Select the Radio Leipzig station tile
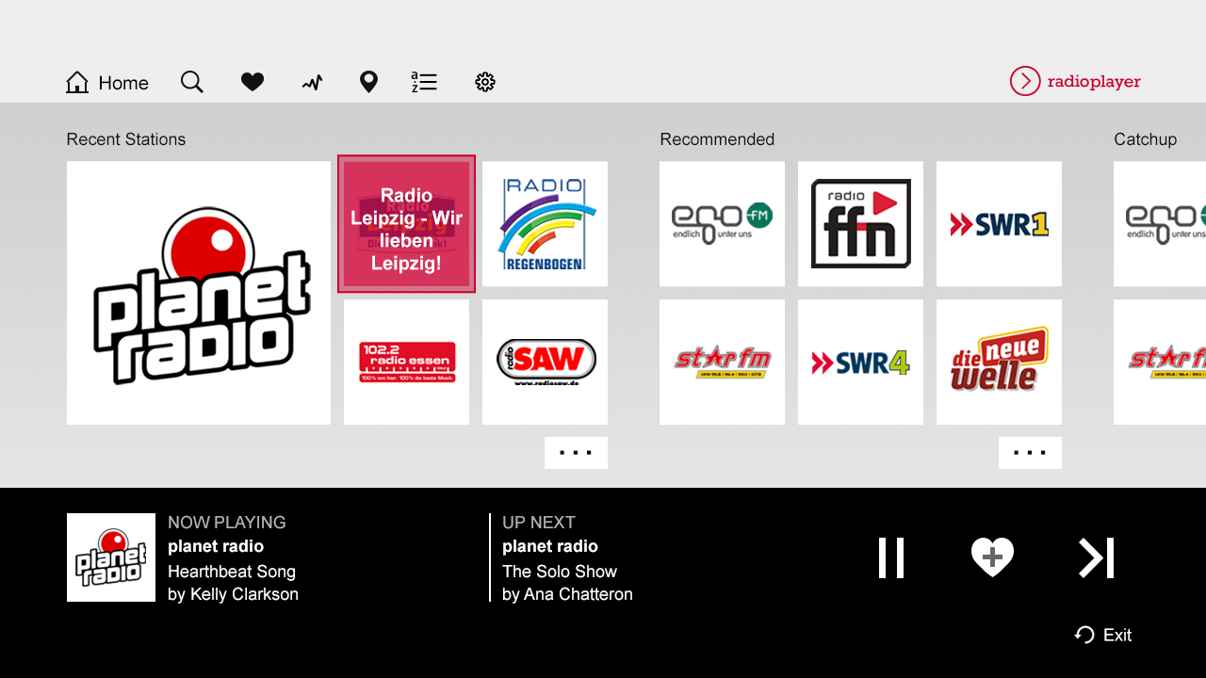The image size is (1206, 678). click(406, 224)
